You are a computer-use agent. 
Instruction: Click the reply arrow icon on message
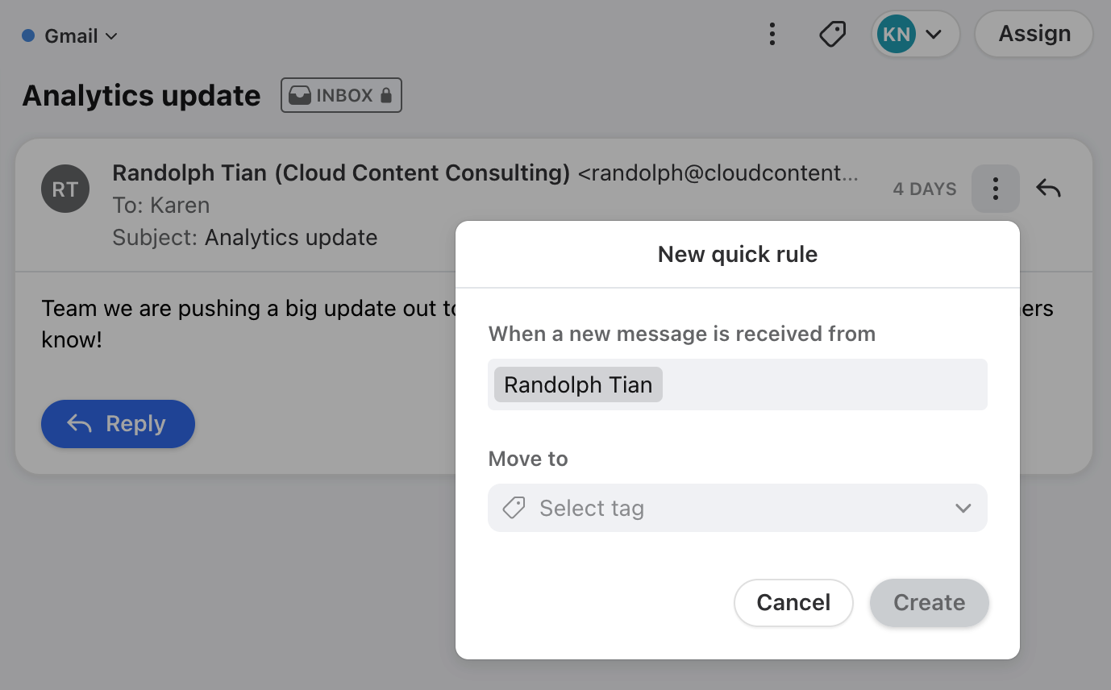tap(1048, 189)
